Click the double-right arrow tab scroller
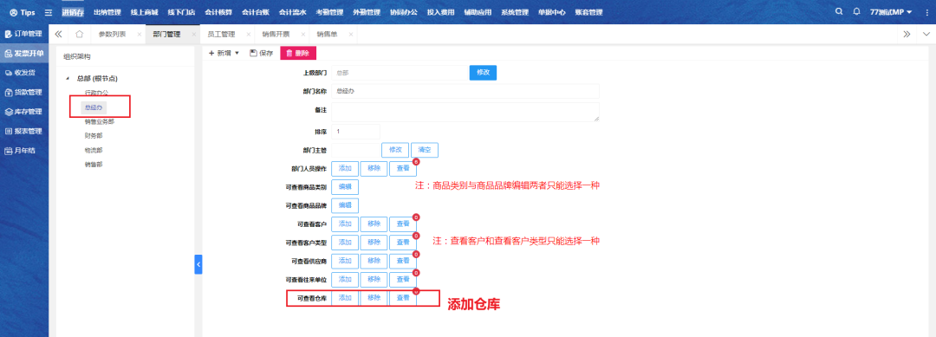 click(x=907, y=34)
